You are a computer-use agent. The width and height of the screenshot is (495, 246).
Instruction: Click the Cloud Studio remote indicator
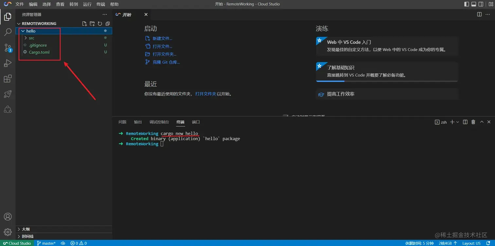click(17, 243)
